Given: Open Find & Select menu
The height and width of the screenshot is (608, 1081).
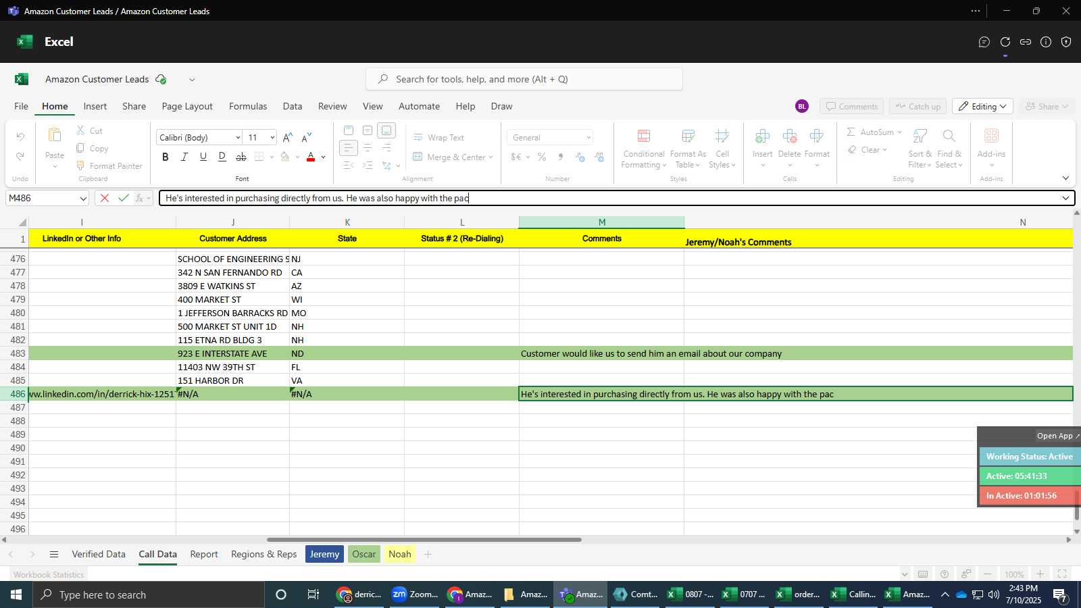Looking at the screenshot, I should pos(949,149).
